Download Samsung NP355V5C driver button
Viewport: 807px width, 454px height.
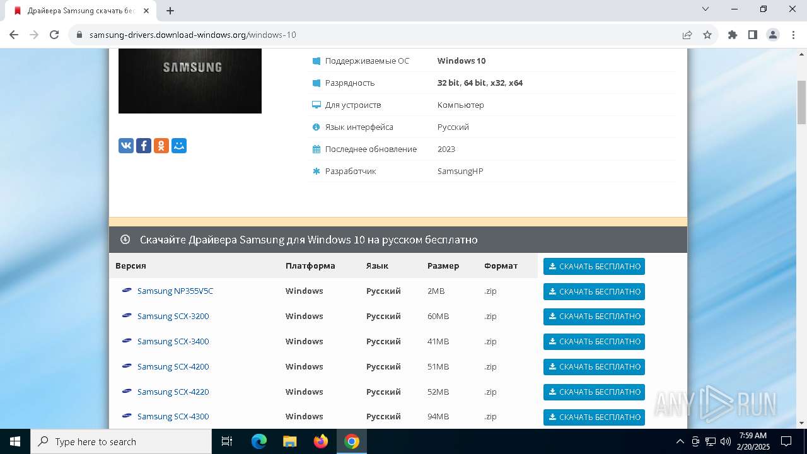pyautogui.click(x=594, y=291)
